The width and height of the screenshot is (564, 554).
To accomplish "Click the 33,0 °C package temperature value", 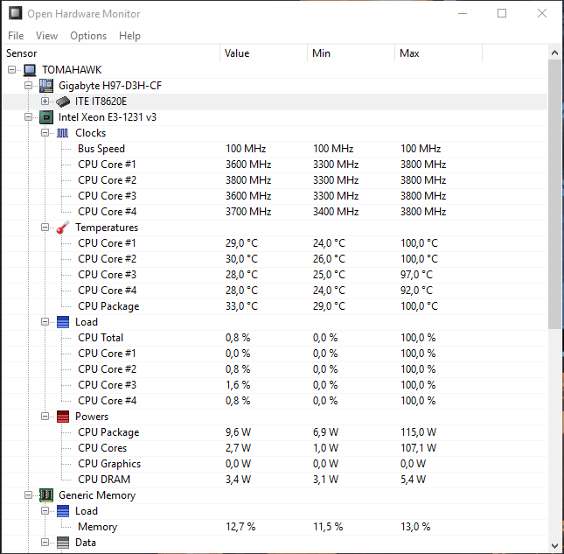I will click(x=241, y=306).
